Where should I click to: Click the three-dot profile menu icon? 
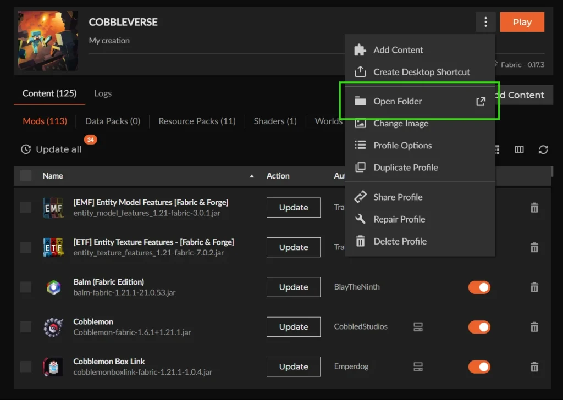coord(485,22)
